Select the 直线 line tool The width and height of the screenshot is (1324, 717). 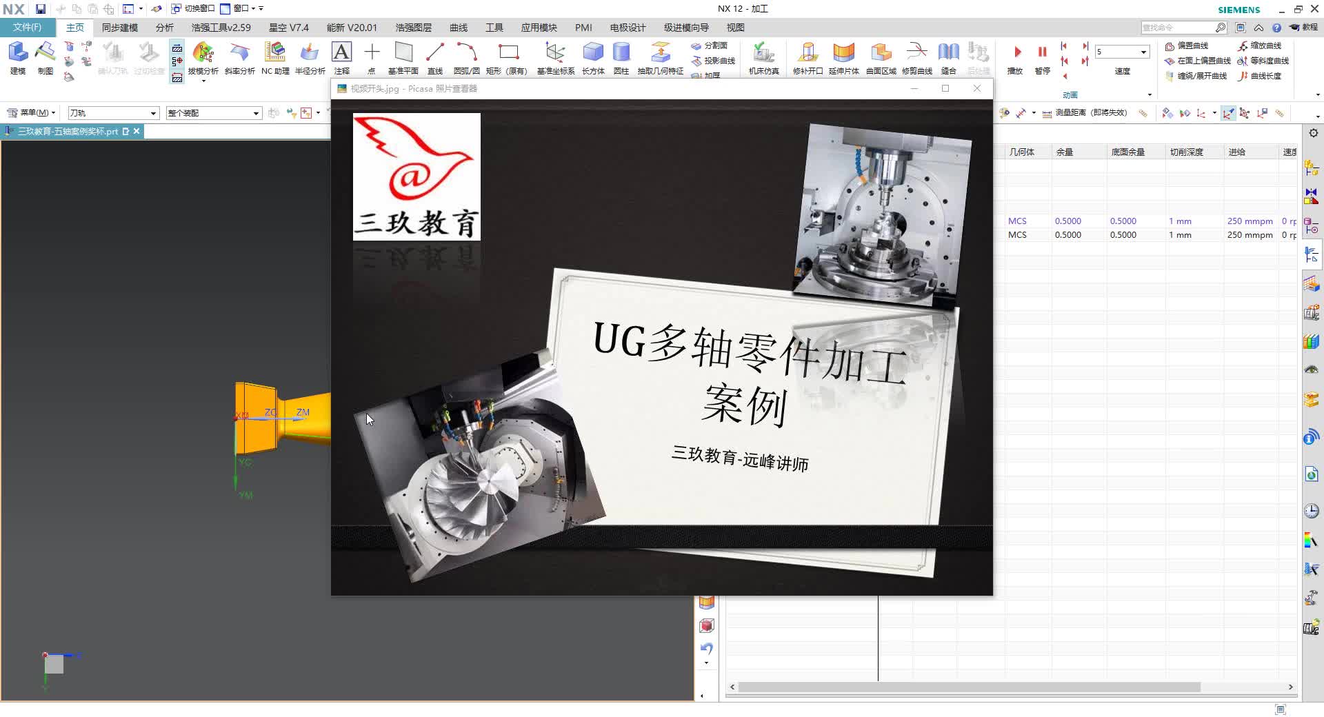click(435, 58)
